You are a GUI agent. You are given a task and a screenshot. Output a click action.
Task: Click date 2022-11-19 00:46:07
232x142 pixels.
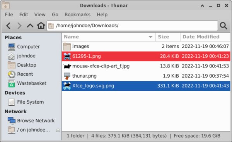205,46
